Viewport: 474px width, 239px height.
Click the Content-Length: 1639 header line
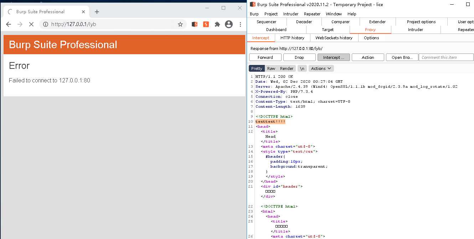pos(280,107)
